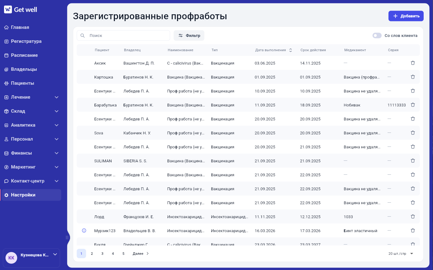Expand the Контакт-центр menu chevron

click(57, 181)
